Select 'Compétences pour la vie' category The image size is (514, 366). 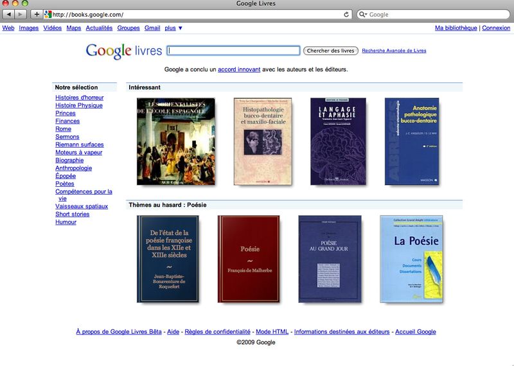click(x=84, y=195)
